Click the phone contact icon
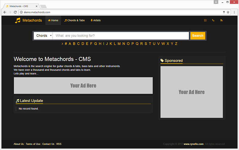 [x=213, y=20]
